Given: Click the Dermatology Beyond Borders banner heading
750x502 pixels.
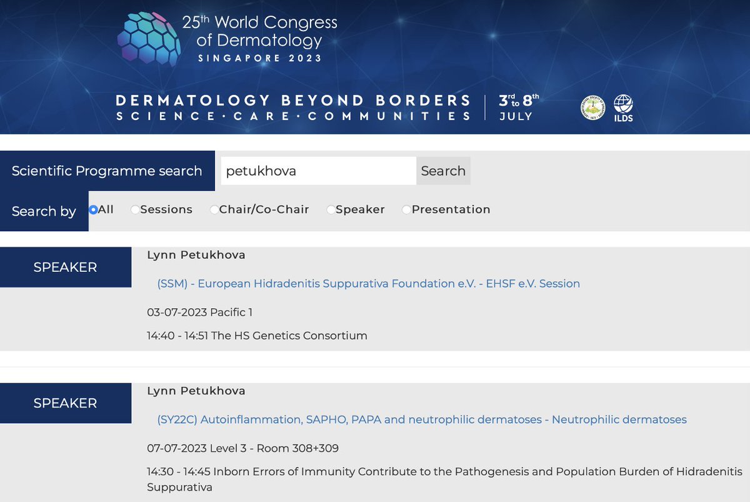Looking at the screenshot, I should [x=294, y=100].
